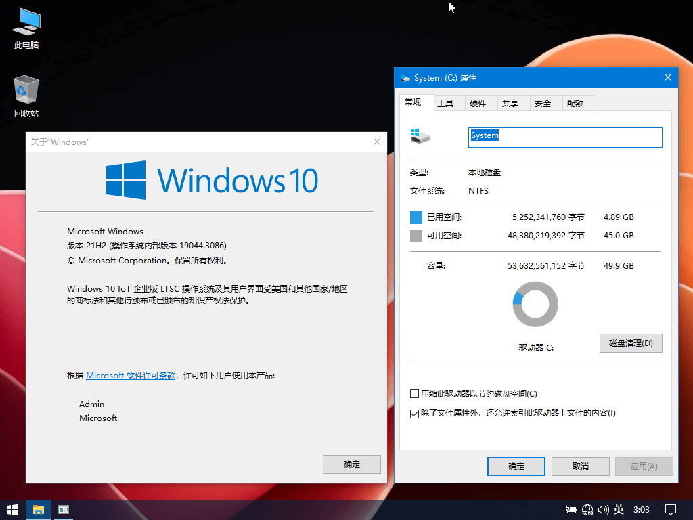Image resolution: width=693 pixels, height=520 pixels.
Task: Click the 文件系统: label
Action: click(427, 190)
